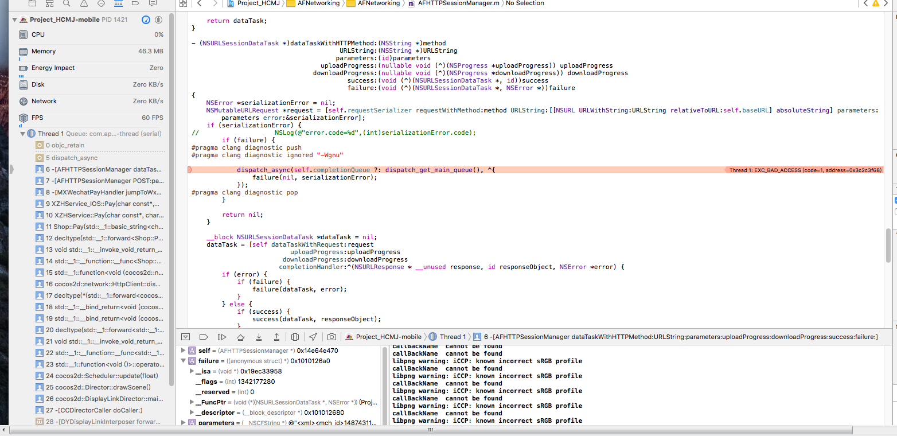The width and height of the screenshot is (897, 436).
Task: Select the Disk gauge row
Action: coord(91,84)
